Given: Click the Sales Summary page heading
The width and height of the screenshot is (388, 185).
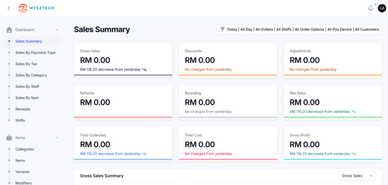Looking at the screenshot, I should (x=102, y=29).
